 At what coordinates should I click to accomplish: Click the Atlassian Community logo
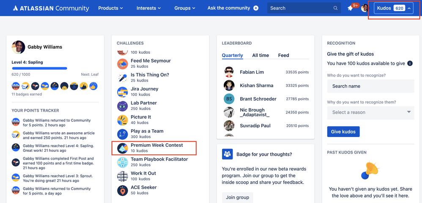(x=51, y=8)
